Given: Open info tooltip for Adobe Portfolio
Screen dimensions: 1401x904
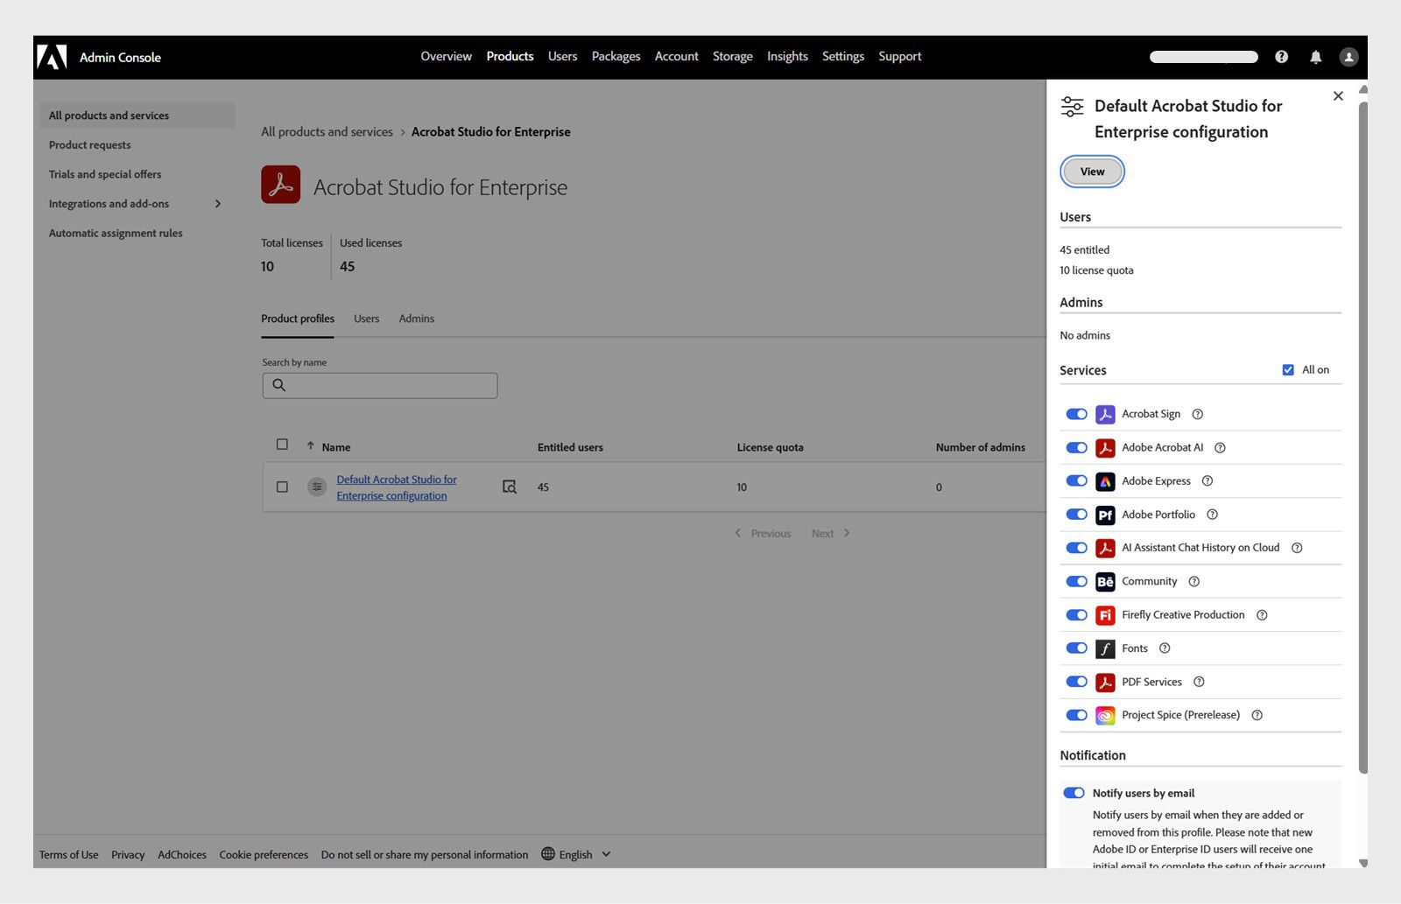Looking at the screenshot, I should 1212,515.
